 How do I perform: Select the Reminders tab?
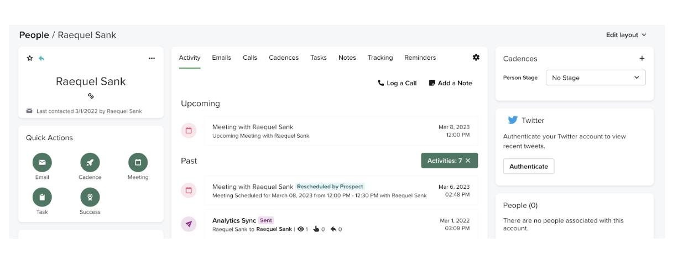click(420, 58)
